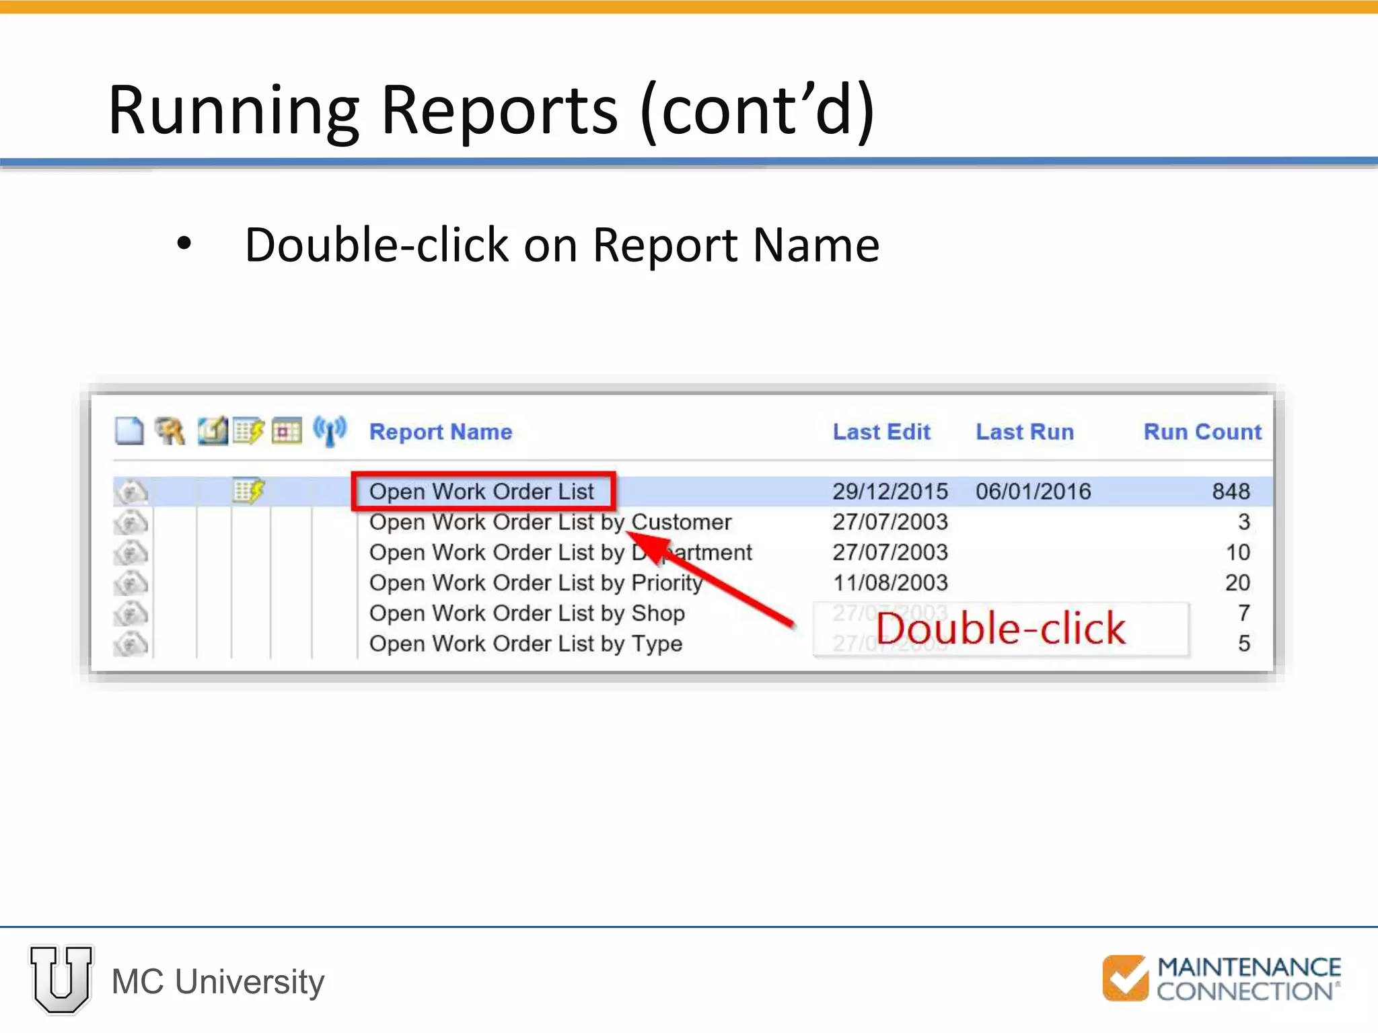The width and height of the screenshot is (1378, 1033).
Task: Sort by the Report Name column header
Action: [441, 432]
